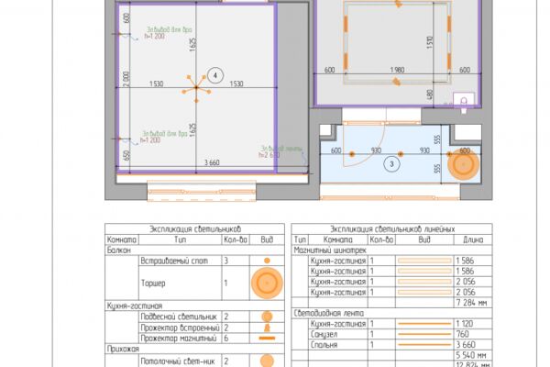Click the Магнитный шинотрек section row
The height and width of the screenshot is (367, 550).
point(391,250)
